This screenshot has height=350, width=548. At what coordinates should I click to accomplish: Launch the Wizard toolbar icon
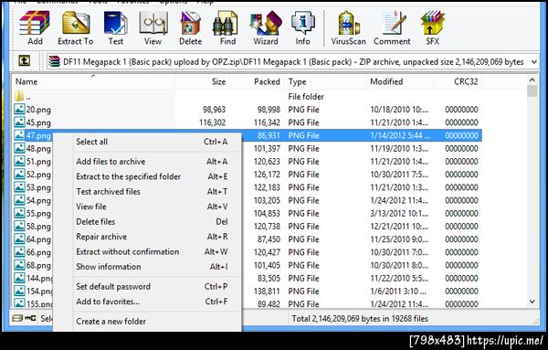tap(266, 28)
